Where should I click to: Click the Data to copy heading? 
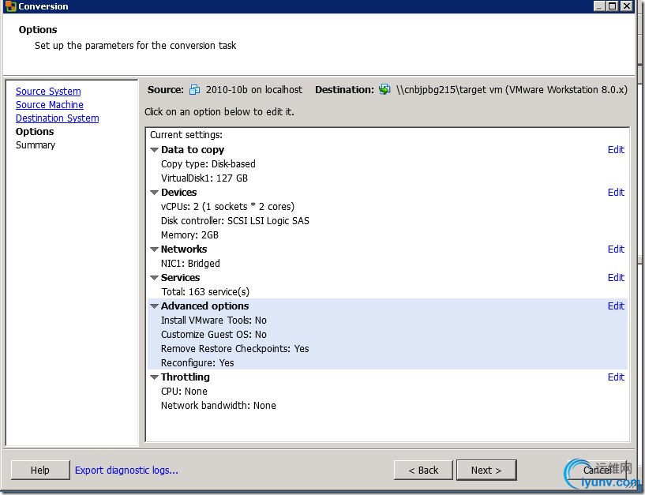pos(193,150)
